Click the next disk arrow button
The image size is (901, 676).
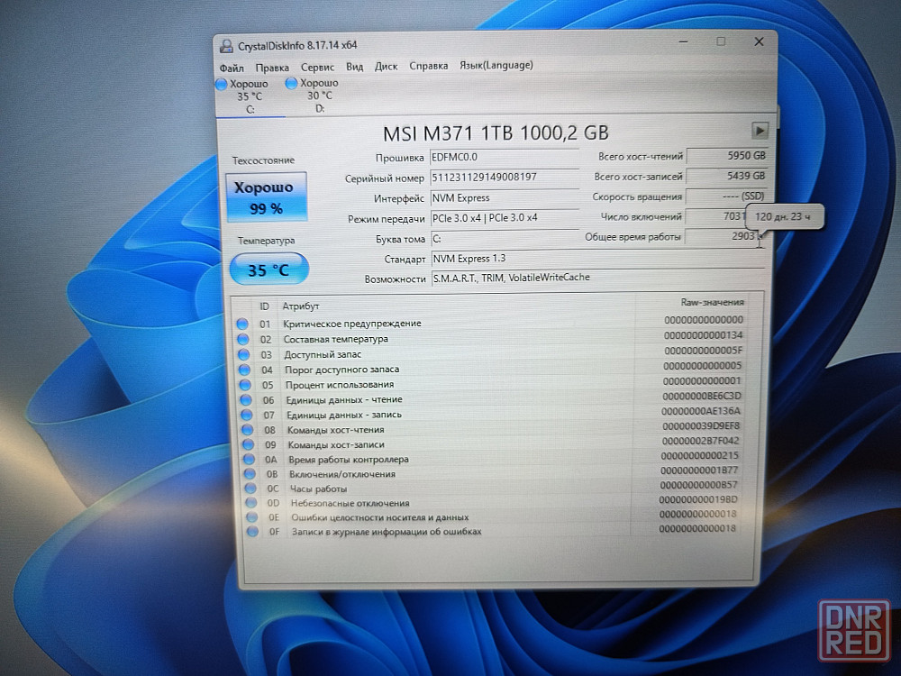(x=760, y=130)
